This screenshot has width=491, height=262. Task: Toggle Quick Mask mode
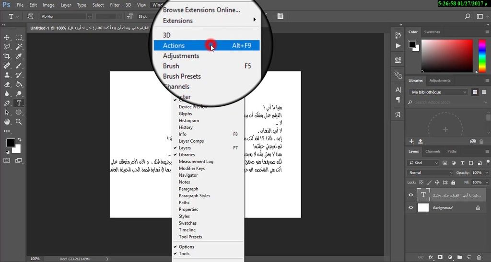click(x=7, y=160)
